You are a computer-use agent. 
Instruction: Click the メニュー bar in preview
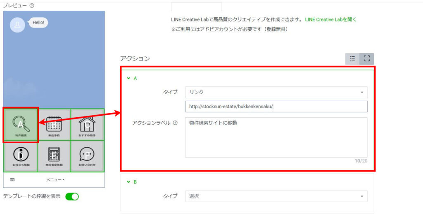(55, 180)
